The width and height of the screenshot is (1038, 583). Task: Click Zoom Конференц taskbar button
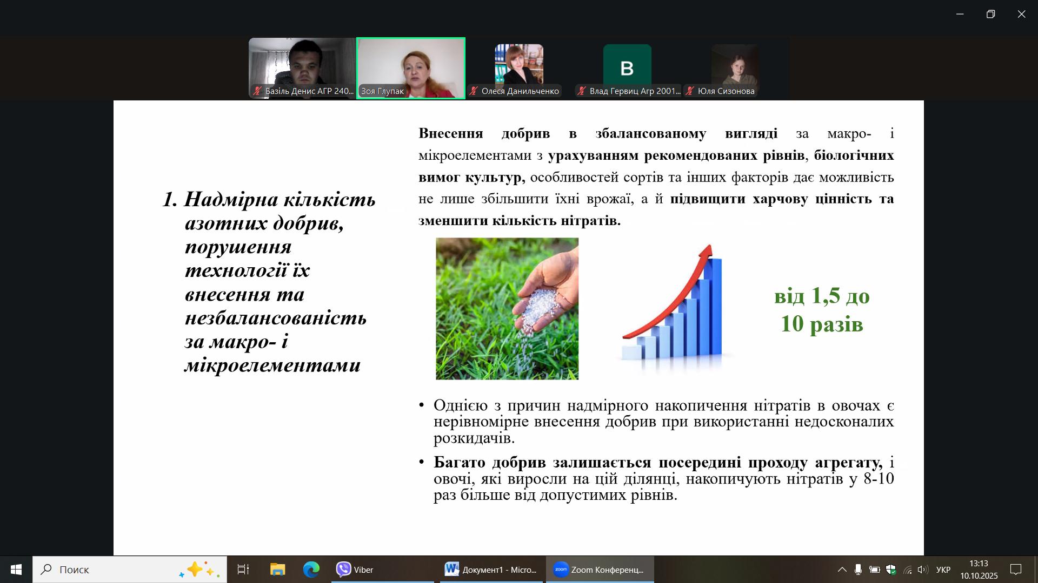(x=600, y=570)
